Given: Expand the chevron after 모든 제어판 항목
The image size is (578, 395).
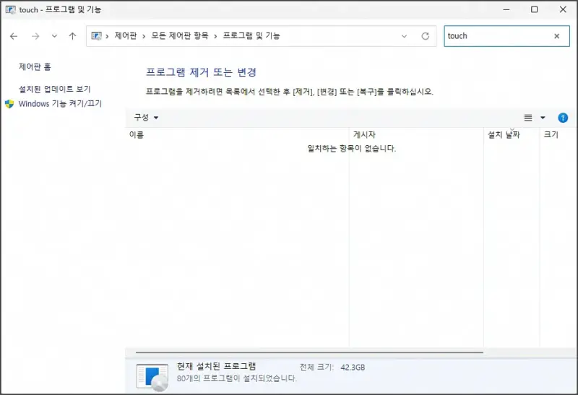Looking at the screenshot, I should point(215,36).
